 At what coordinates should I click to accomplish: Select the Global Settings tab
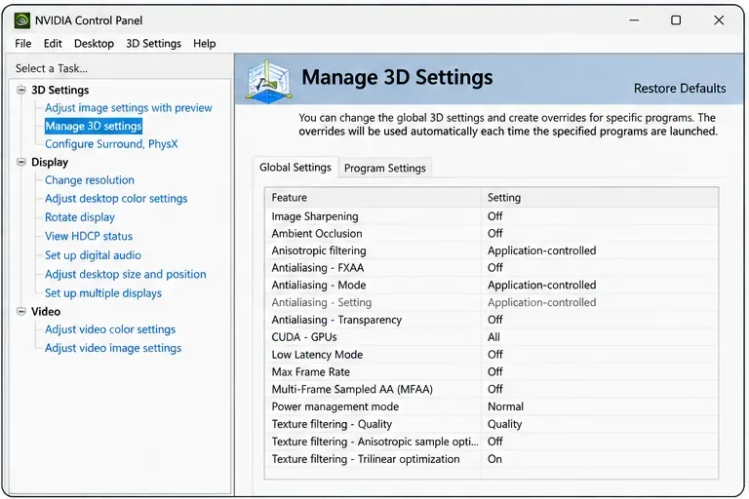(x=296, y=167)
